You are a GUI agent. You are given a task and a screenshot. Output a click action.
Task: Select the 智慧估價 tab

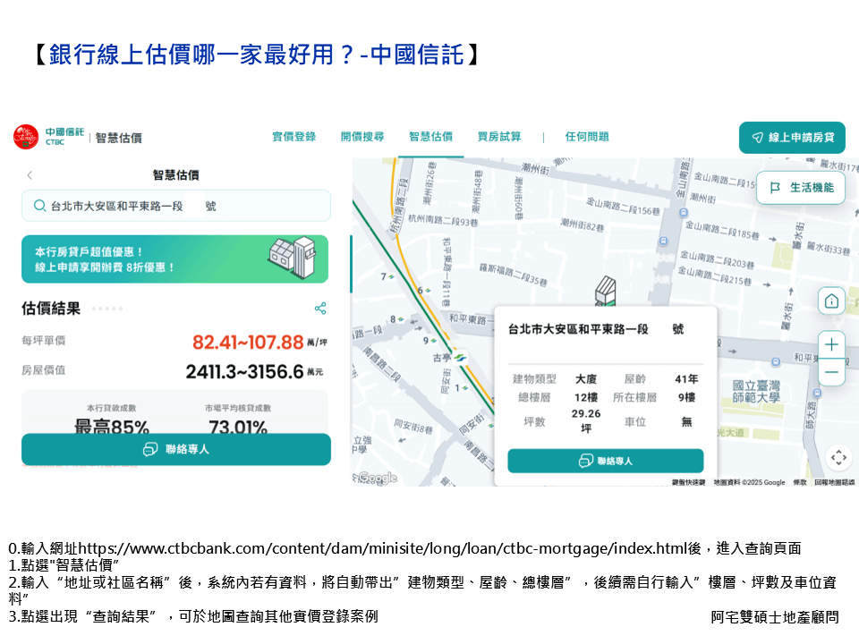click(430, 137)
